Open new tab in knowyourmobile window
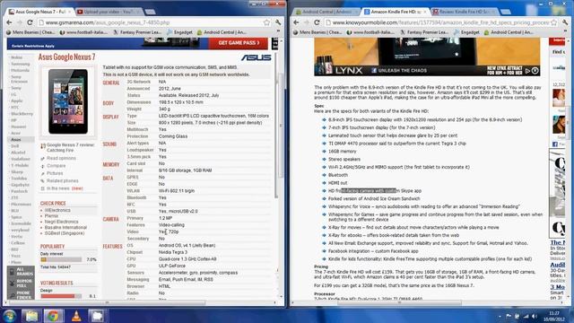The width and height of the screenshot is (574, 323). (506, 12)
